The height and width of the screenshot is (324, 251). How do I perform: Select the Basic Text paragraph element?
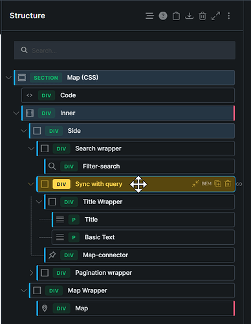pos(143,237)
